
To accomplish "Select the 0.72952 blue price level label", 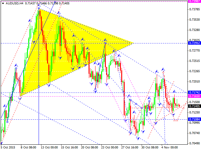I will point(194,43).
